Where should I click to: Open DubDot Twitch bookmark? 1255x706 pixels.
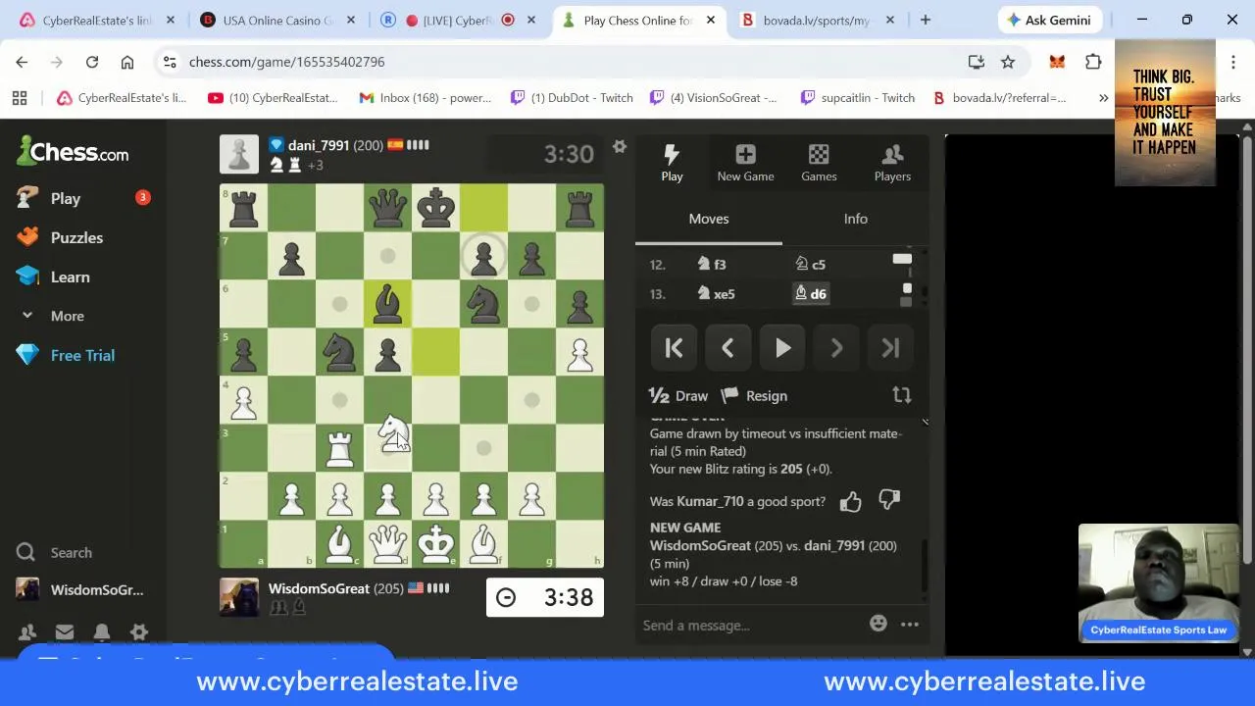coord(572,97)
